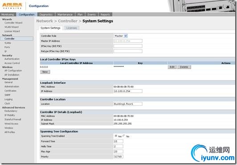Select the Configuration tab
The width and height of the screenshot is (237, 165).
(27, 15)
